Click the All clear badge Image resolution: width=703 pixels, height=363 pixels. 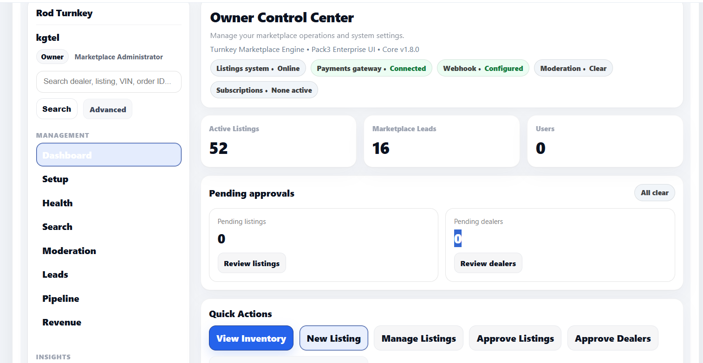(x=654, y=192)
